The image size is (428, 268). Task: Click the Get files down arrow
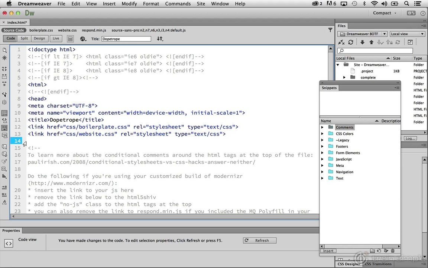(362, 42)
